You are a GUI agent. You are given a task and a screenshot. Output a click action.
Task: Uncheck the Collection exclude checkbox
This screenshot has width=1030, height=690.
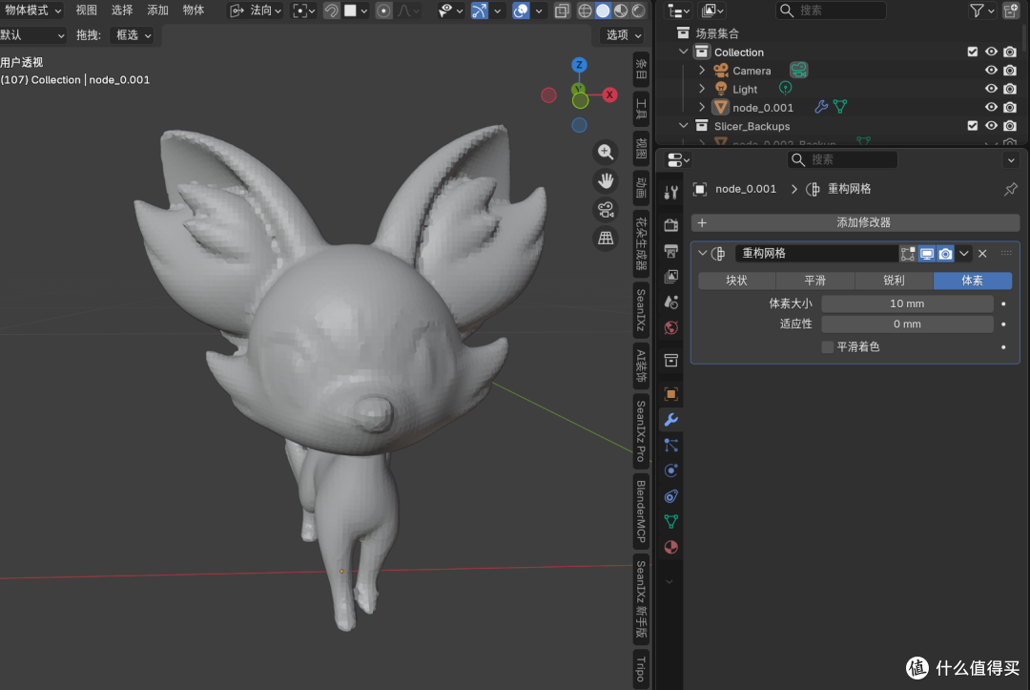(x=973, y=52)
